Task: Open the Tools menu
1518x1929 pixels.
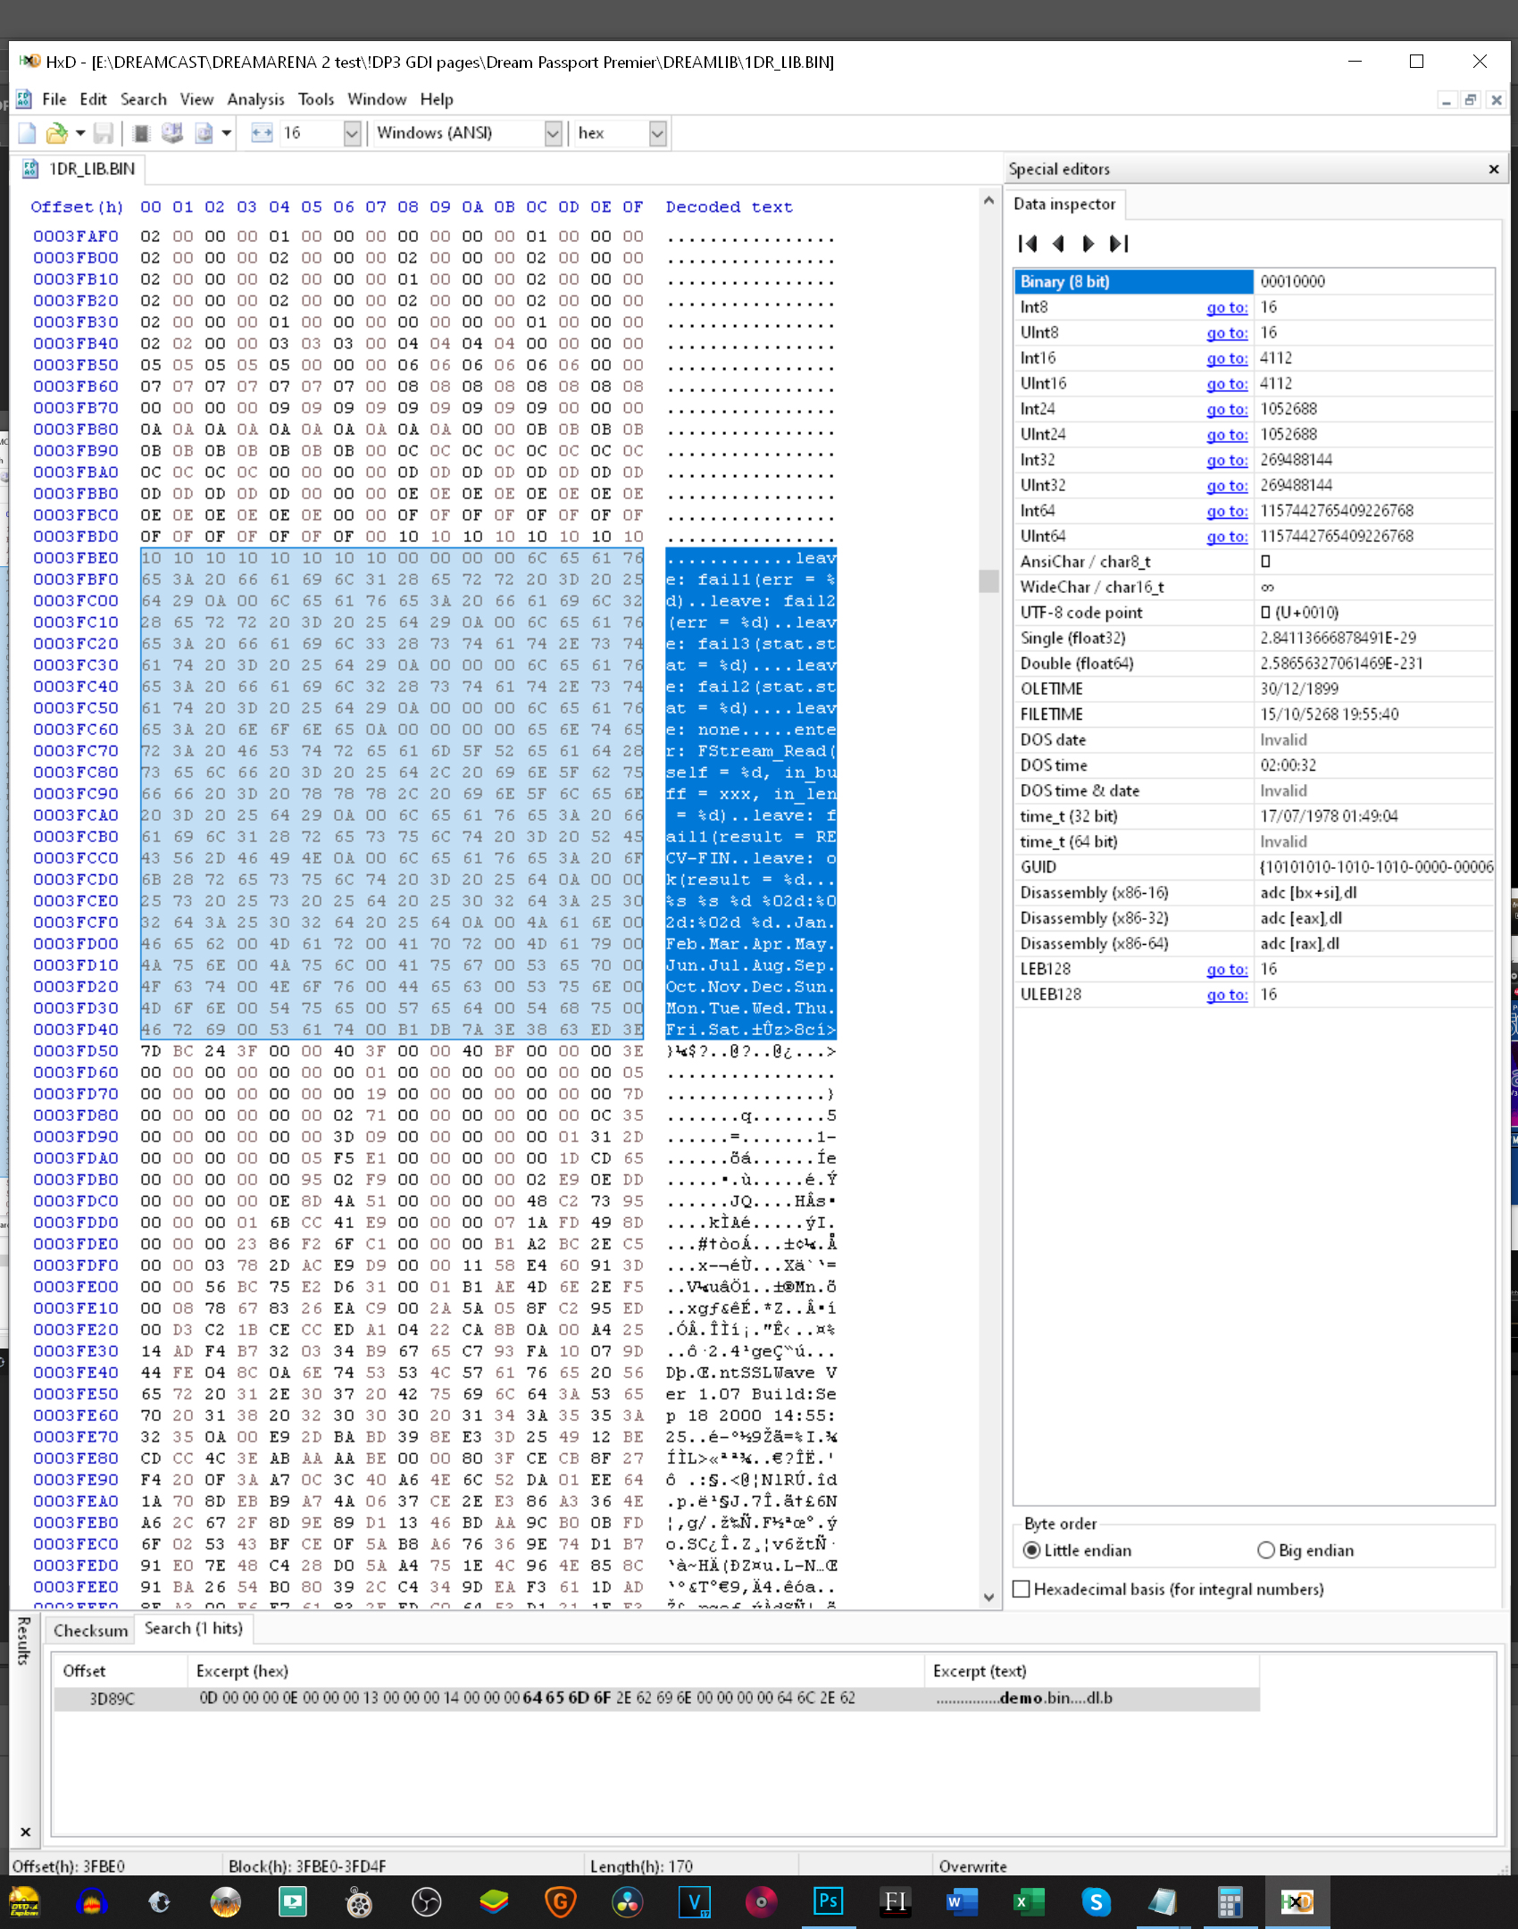Action: point(316,99)
